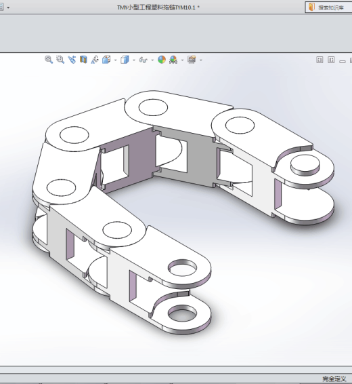Click the View Orientation cube icon
The width and height of the screenshot is (352, 384).
coord(106,60)
